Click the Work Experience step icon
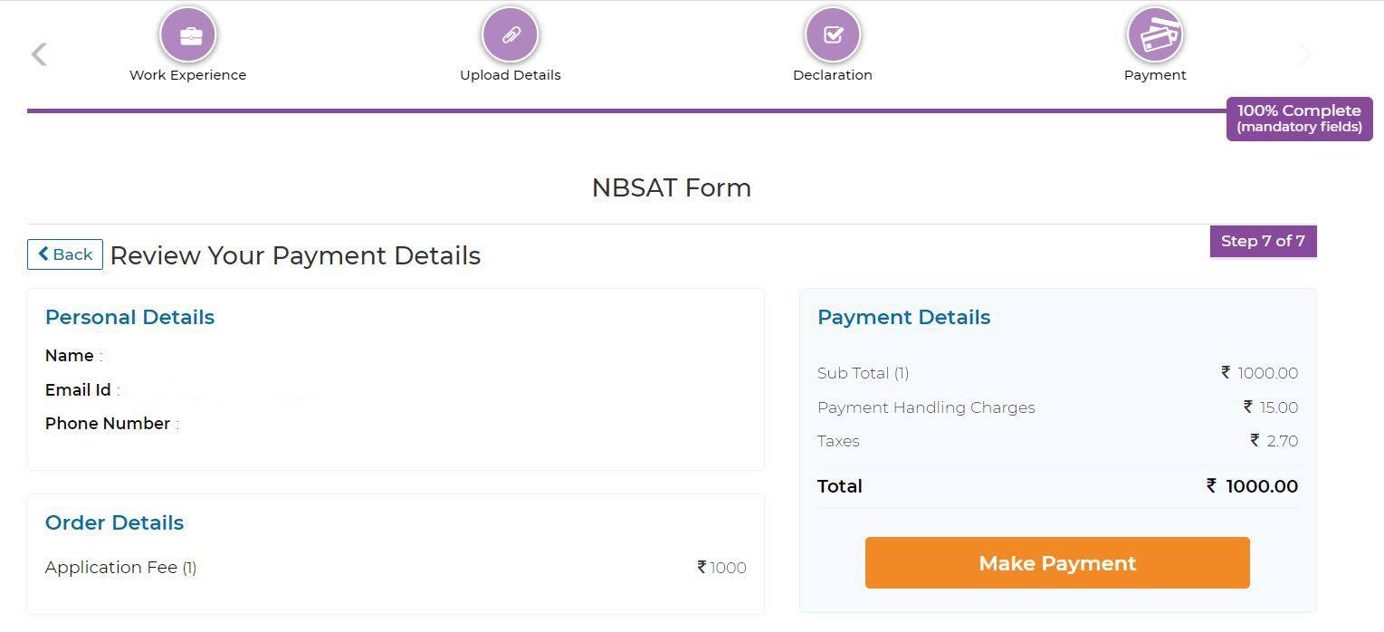Viewport: 1384px width, 632px height. (x=187, y=34)
